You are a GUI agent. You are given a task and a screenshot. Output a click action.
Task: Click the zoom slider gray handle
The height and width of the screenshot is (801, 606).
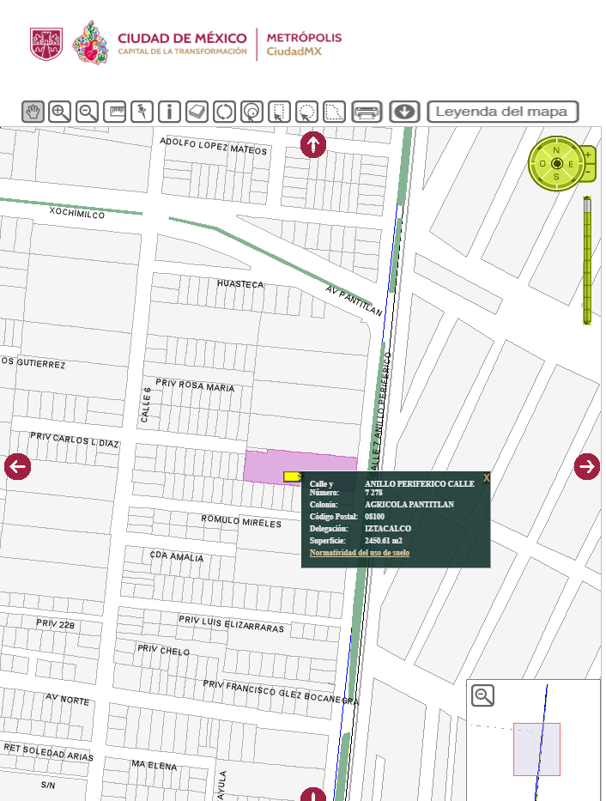pyautogui.click(x=587, y=203)
